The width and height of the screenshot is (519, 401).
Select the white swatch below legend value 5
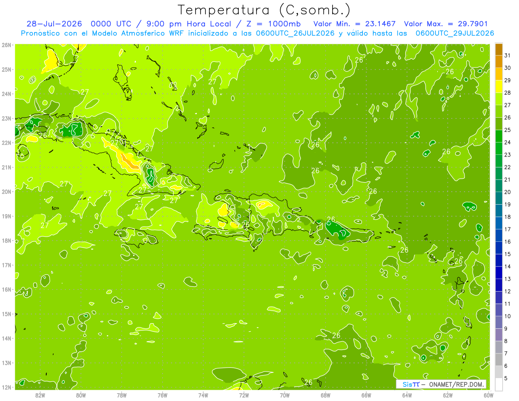(x=499, y=384)
